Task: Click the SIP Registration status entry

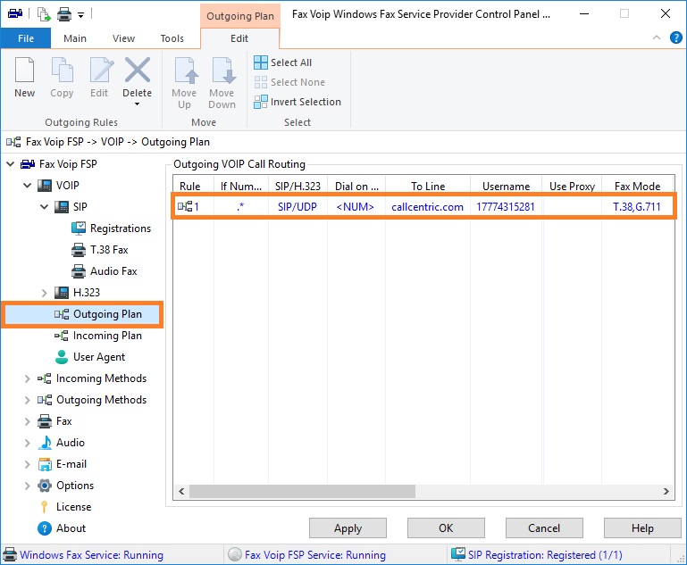Action: [x=537, y=555]
